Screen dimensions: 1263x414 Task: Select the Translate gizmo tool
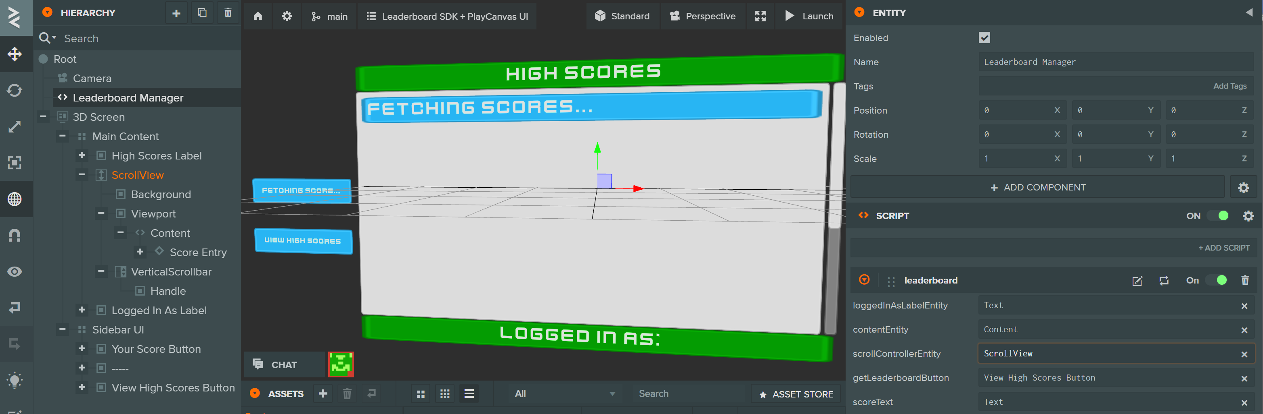pos(15,54)
